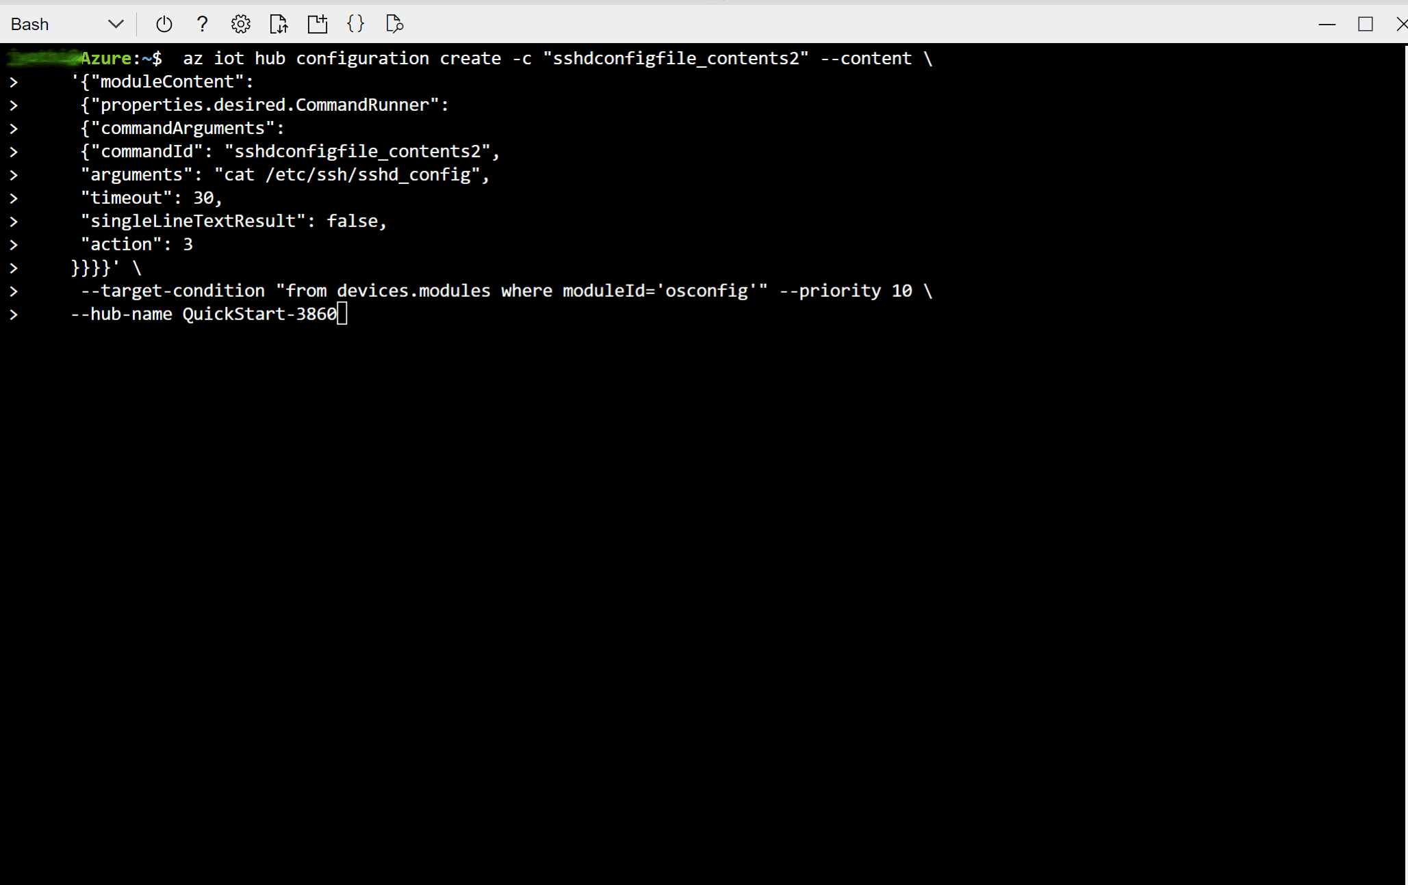The width and height of the screenshot is (1408, 885).
Task: Open the Help menu icon
Action: [x=202, y=23]
